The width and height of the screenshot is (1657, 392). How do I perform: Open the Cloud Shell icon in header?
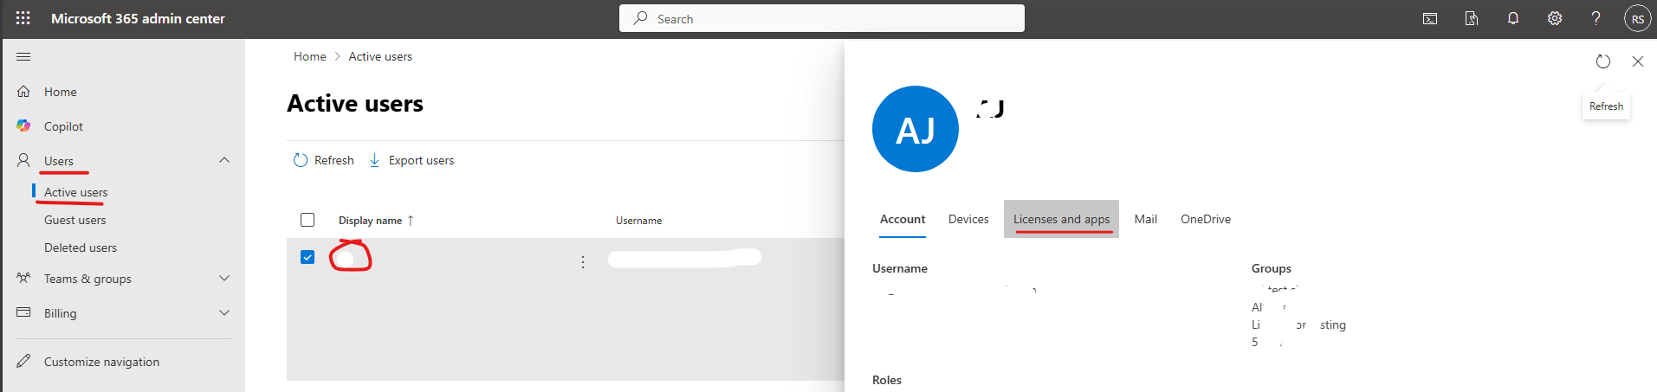pos(1430,18)
